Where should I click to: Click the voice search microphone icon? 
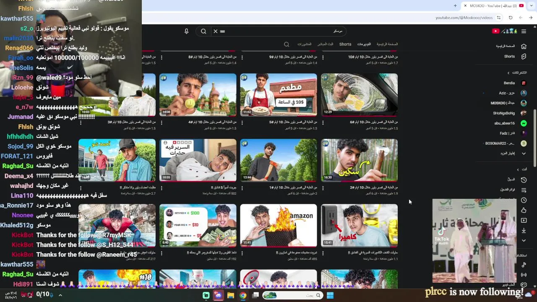187,31
